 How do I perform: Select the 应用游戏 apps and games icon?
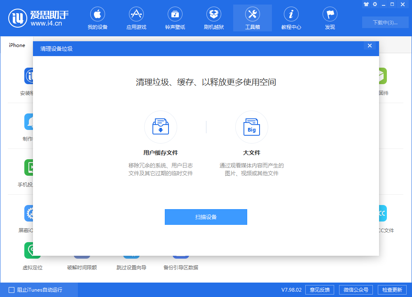136,13
